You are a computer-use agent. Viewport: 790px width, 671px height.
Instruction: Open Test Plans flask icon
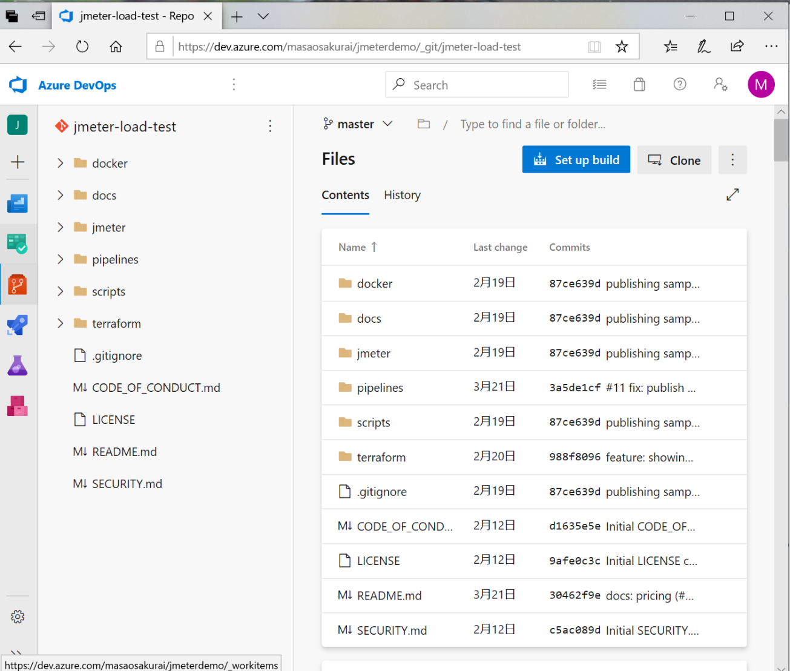click(x=18, y=365)
